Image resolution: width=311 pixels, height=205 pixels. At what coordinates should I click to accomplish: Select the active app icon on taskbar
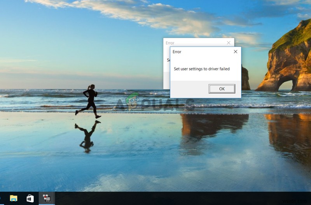(x=47, y=198)
